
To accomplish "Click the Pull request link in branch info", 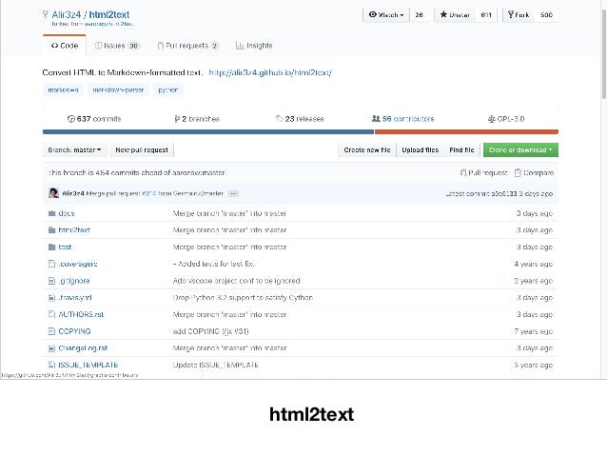I will tap(484, 173).
